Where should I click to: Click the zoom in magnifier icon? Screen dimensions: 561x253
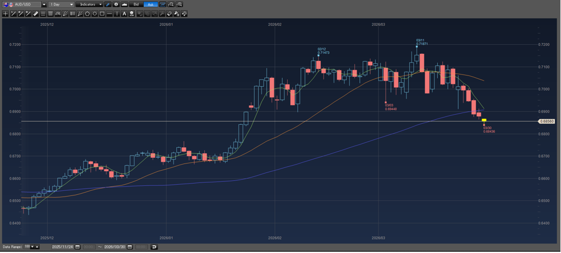179,4
